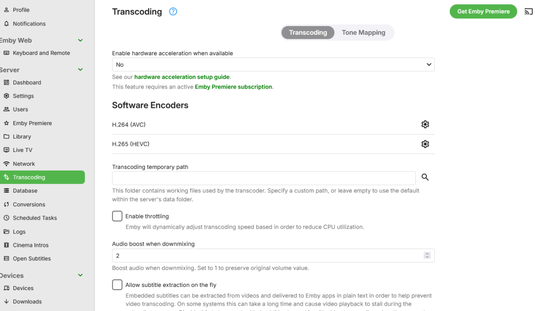Image resolution: width=535 pixels, height=311 pixels.
Task: Open hardware acceleration dropdown
Action: click(273, 65)
